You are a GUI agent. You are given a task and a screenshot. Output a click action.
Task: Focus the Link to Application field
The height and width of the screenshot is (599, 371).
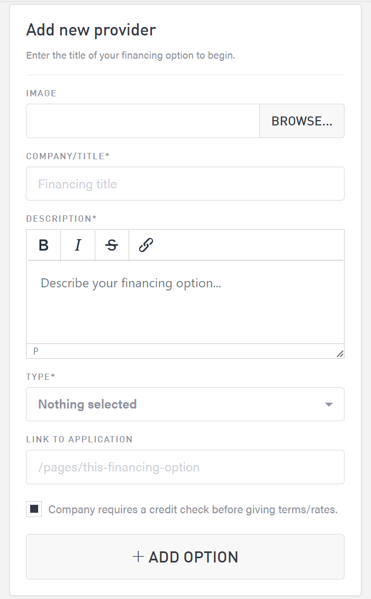[x=185, y=467]
